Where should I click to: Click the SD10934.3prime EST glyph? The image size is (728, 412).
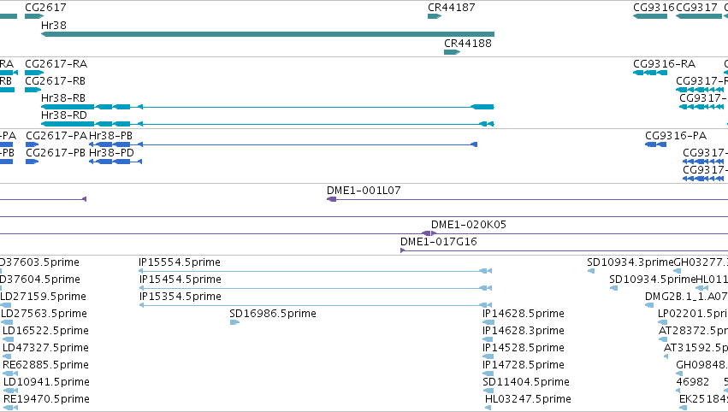coord(591,271)
